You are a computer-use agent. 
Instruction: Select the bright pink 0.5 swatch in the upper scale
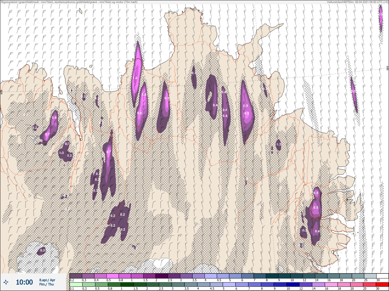point(112,276)
